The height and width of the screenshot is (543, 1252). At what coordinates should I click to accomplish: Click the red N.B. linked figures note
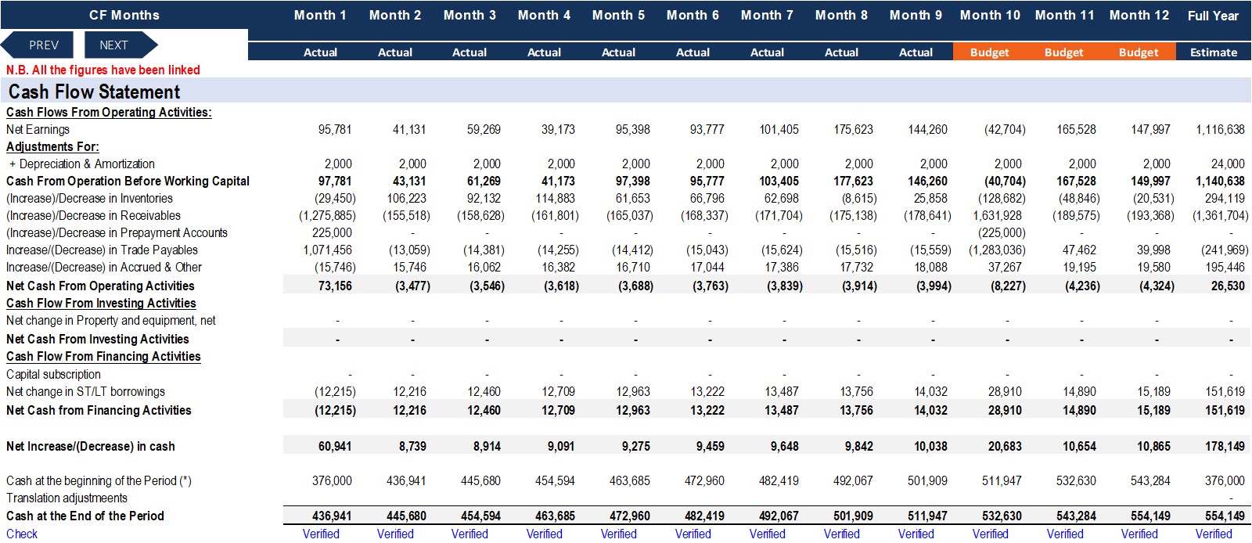tap(103, 70)
